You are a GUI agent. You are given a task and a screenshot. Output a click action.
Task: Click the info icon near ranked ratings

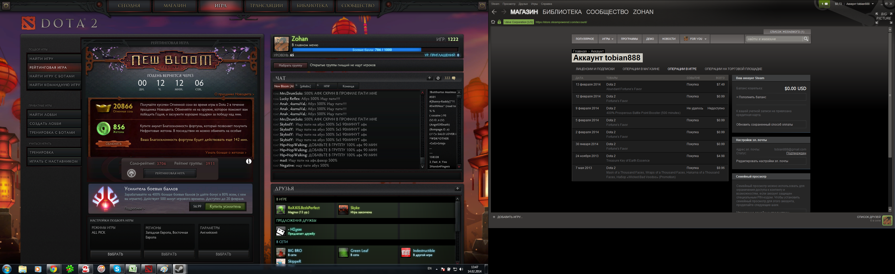pos(249,161)
